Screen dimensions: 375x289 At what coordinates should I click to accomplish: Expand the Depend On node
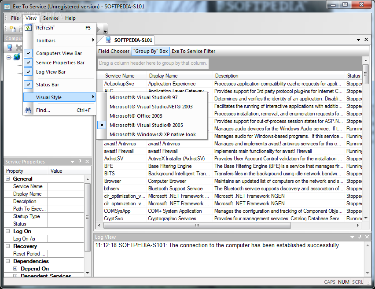15,268
